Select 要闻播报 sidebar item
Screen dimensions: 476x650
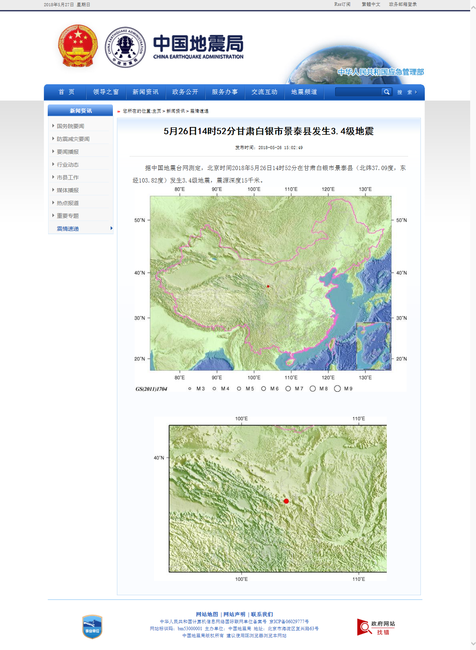(x=68, y=152)
